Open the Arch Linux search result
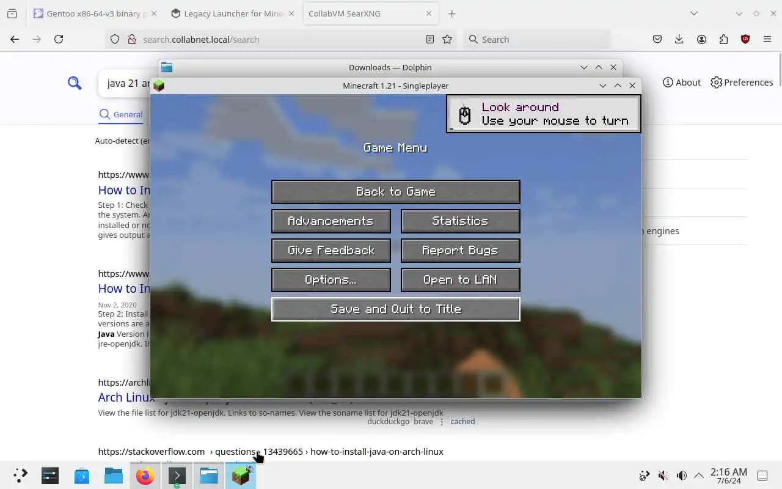The width and height of the screenshot is (782, 489). [126, 397]
